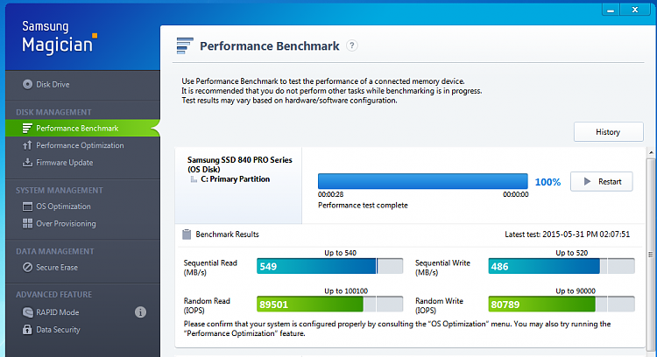
Task: Click the Samsung Magician logo
Action: point(60,38)
